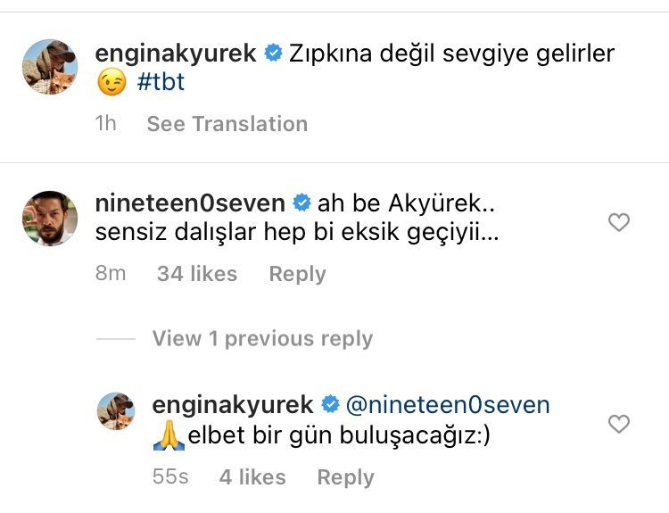
Task: Show the caption translation with See Translation
Action: (x=227, y=124)
